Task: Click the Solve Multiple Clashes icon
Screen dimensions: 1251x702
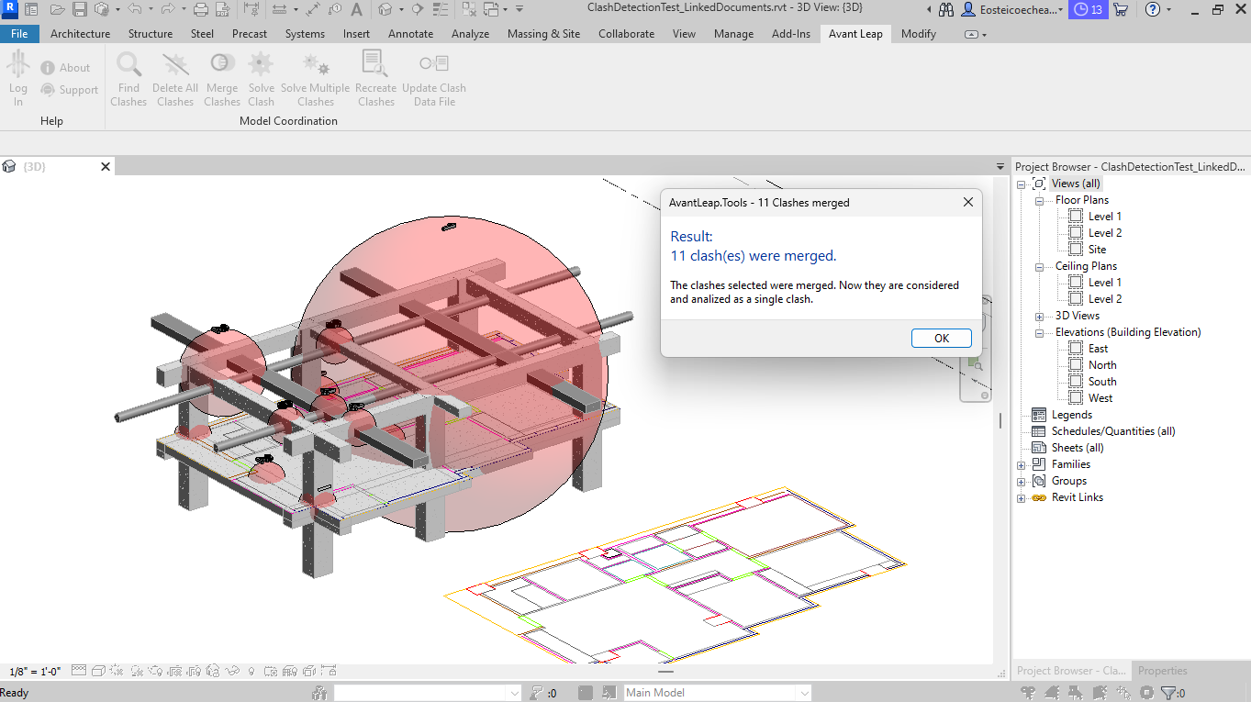Action: pyautogui.click(x=315, y=66)
